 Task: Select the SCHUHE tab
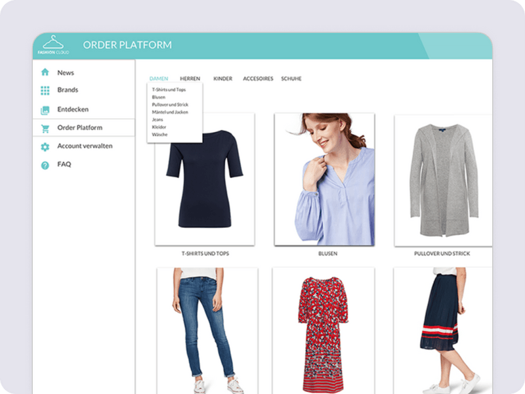coord(291,78)
